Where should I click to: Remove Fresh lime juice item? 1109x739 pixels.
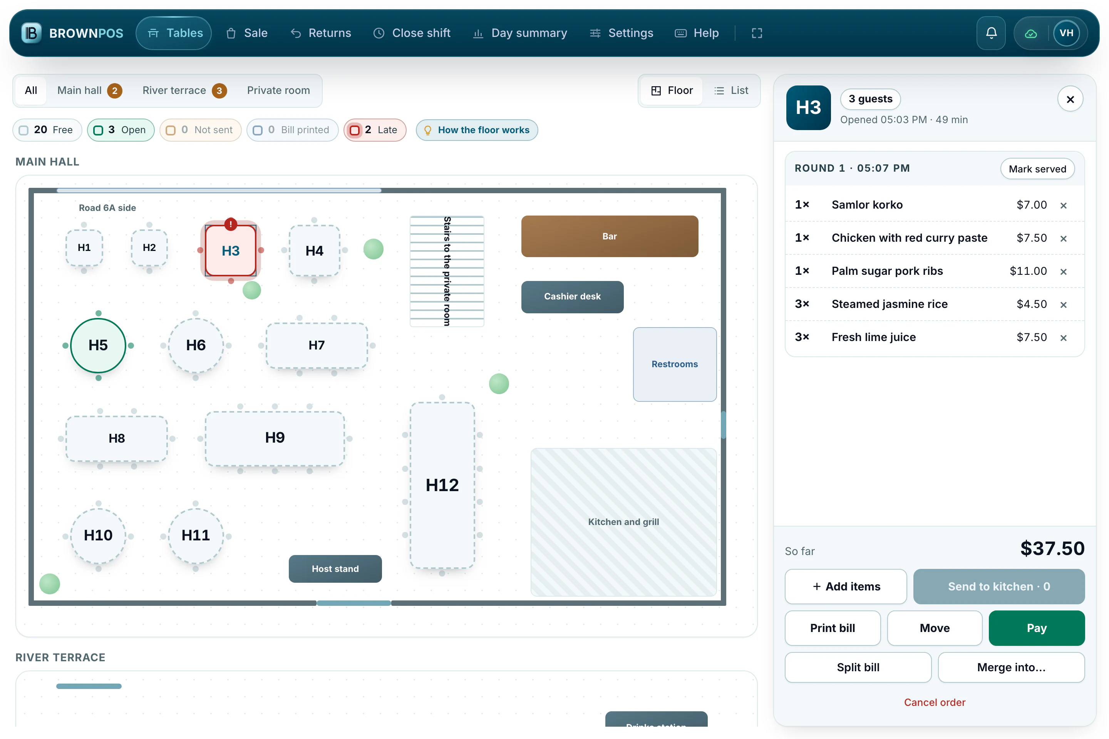pos(1063,338)
